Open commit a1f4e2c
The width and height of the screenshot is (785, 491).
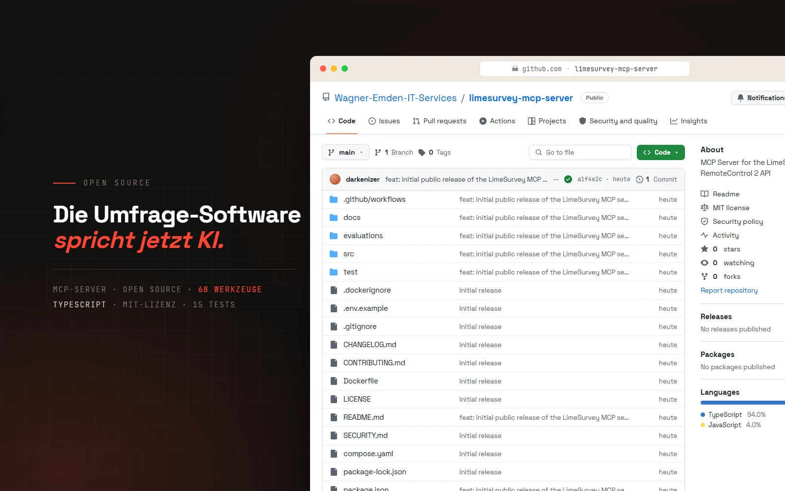pos(589,179)
